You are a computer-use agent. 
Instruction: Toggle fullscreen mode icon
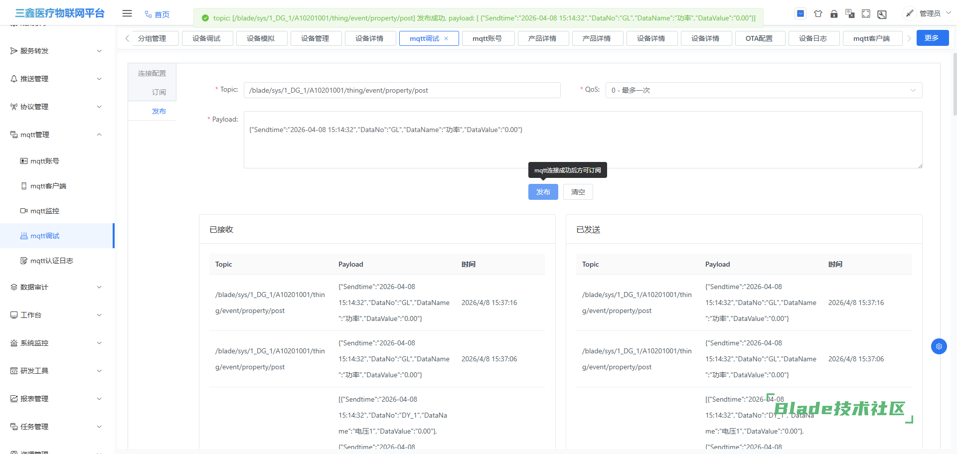point(866,14)
